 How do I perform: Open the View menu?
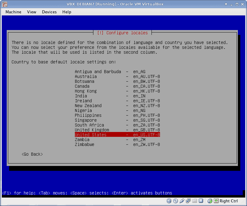point(32,12)
